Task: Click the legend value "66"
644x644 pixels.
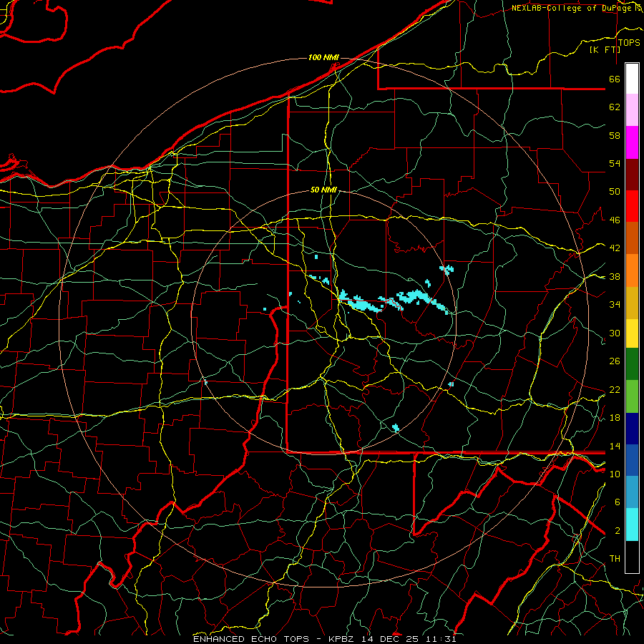Action: click(615, 79)
